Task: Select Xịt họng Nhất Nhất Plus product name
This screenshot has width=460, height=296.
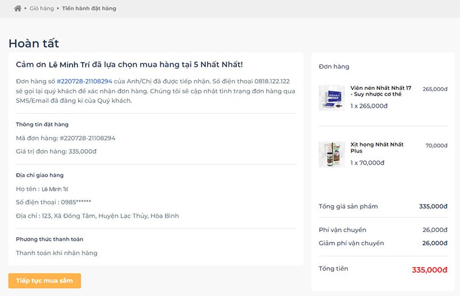Action: coord(377,147)
